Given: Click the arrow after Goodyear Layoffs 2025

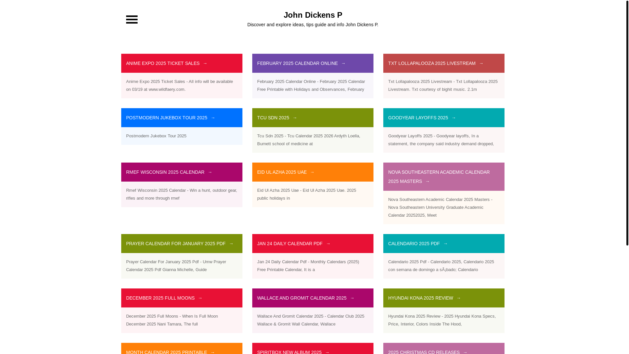Looking at the screenshot, I should 454,118.
